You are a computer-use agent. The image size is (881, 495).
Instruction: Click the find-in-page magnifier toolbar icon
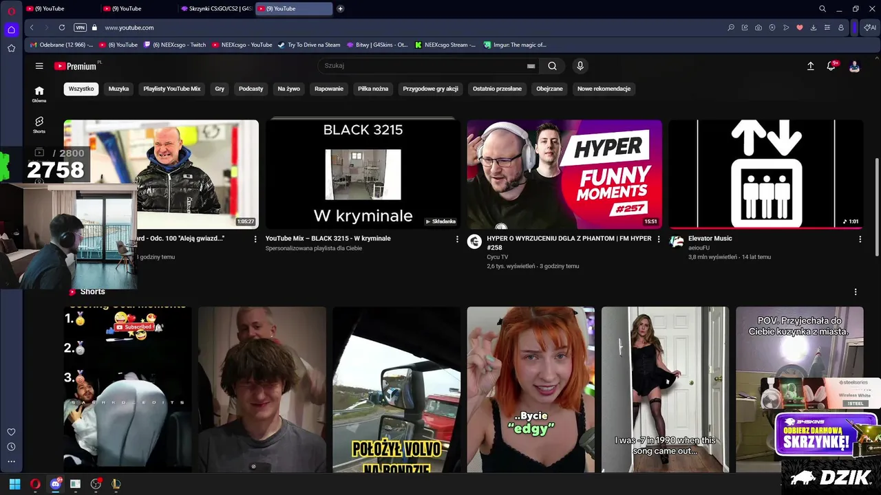(x=731, y=27)
